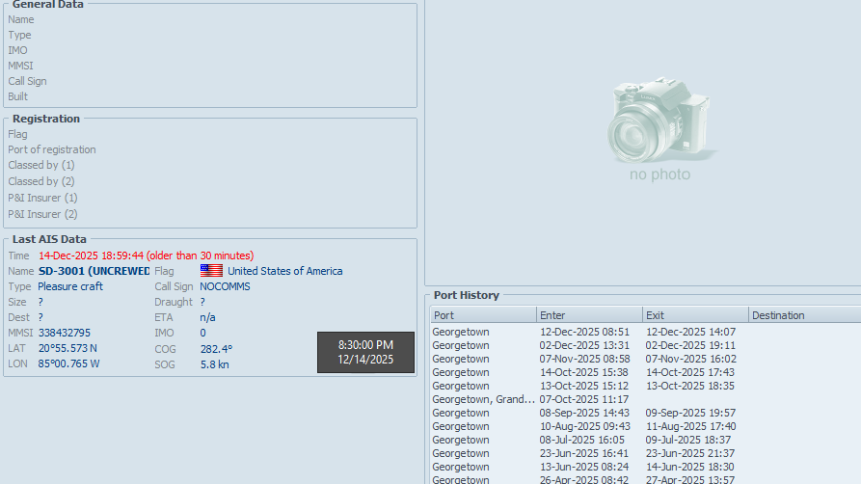The height and width of the screenshot is (484, 861).
Task: Select the exit time 11-Aug-2025 17:40
Action: [690, 426]
